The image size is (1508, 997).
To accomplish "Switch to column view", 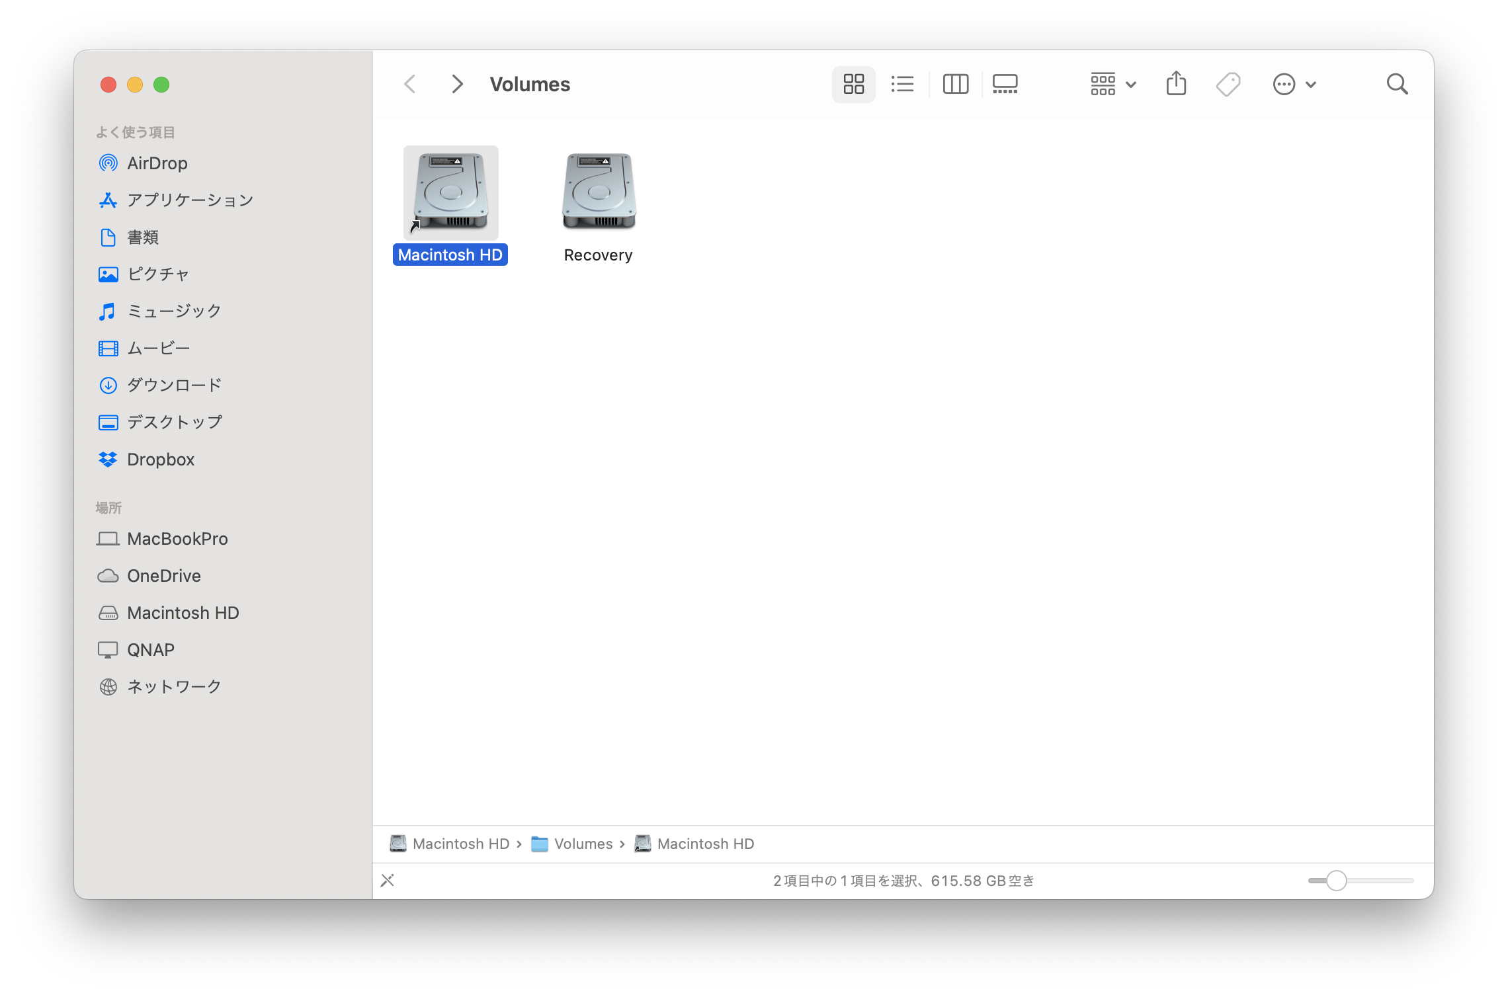I will (x=955, y=84).
